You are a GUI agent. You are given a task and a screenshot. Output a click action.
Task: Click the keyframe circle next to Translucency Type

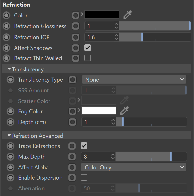point(11,80)
